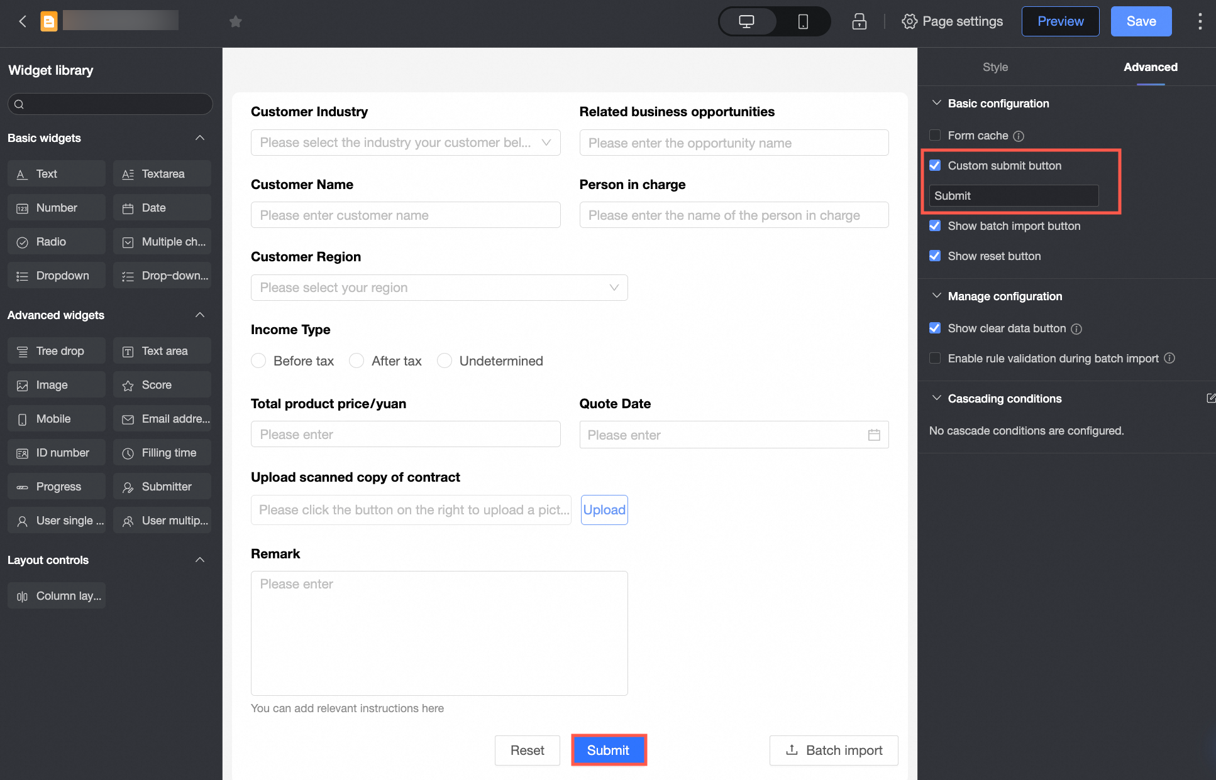Uncheck Show reset button option
This screenshot has height=780, width=1216.
[935, 256]
